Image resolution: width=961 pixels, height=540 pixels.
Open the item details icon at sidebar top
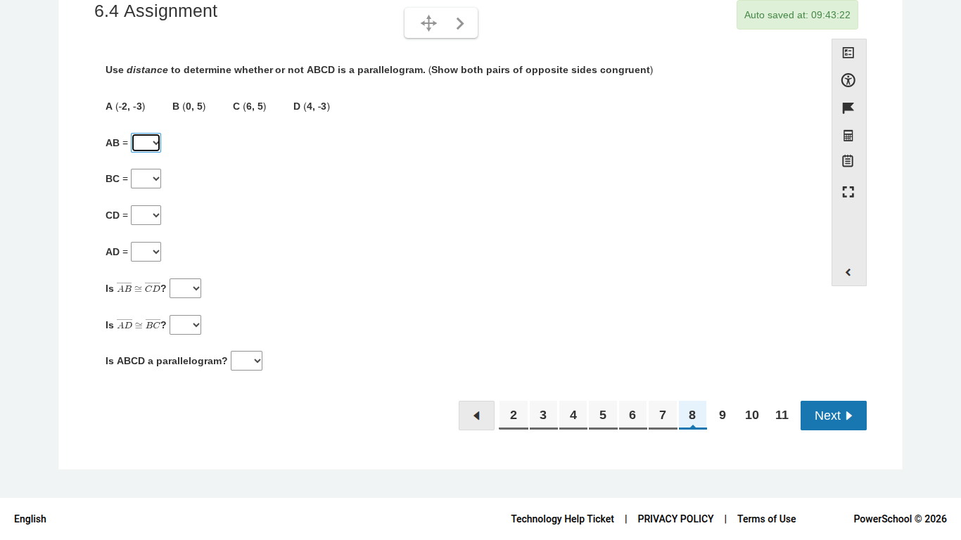pos(848,53)
